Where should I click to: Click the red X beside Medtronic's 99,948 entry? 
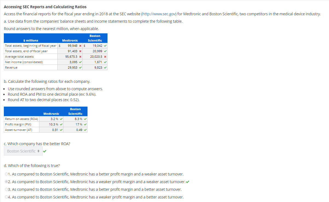80,46
